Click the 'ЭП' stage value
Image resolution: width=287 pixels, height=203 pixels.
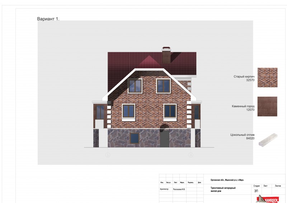256,191
